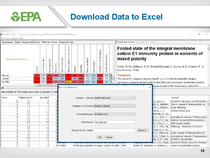Click the Human row label in heatmap
Image resolution: width=210 pixels, height=158 pixels.
tap(5, 79)
